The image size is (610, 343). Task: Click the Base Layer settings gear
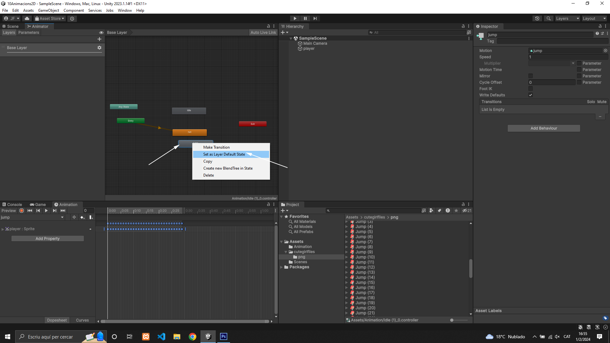coord(99,48)
